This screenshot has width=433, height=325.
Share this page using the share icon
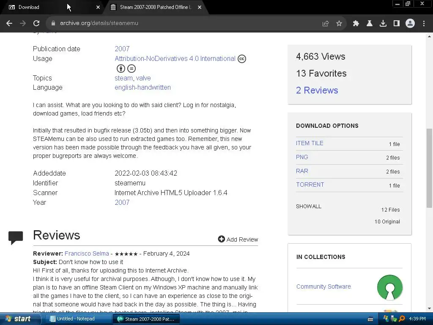[326, 24]
